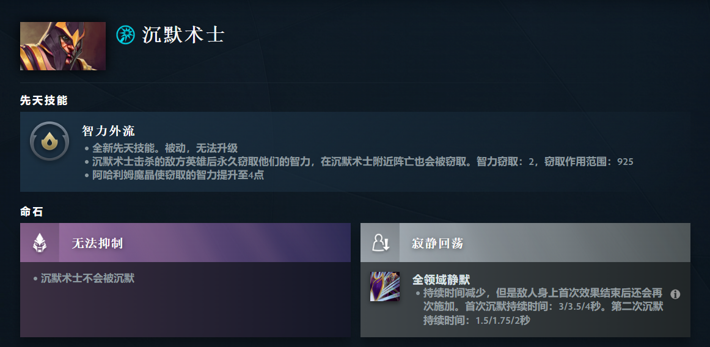Click the 智力外流 innate ability droplet icon
710x347 pixels.
tap(49, 141)
